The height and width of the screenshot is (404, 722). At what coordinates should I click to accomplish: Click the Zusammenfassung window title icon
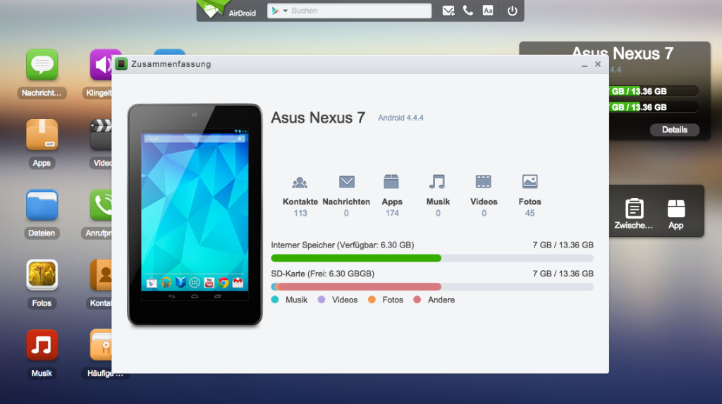[121, 64]
